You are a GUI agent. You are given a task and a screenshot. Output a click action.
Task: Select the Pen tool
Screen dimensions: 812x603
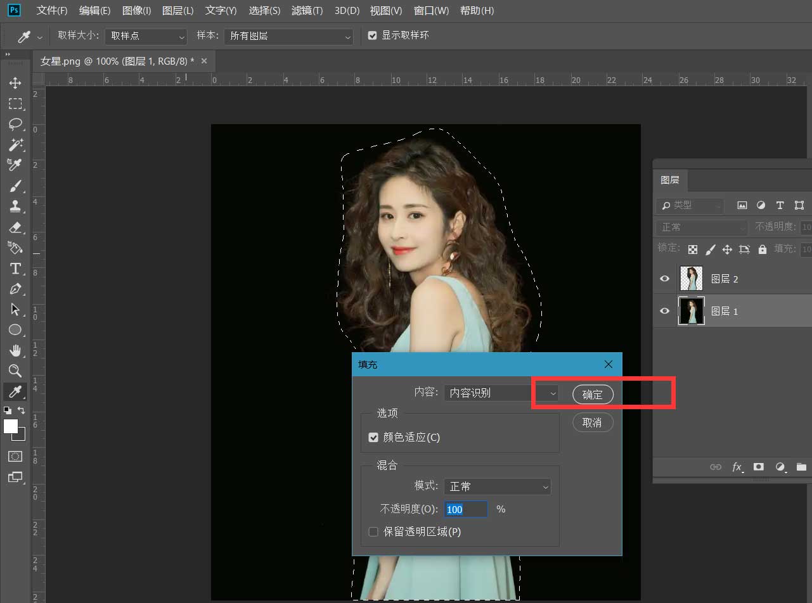coord(15,289)
